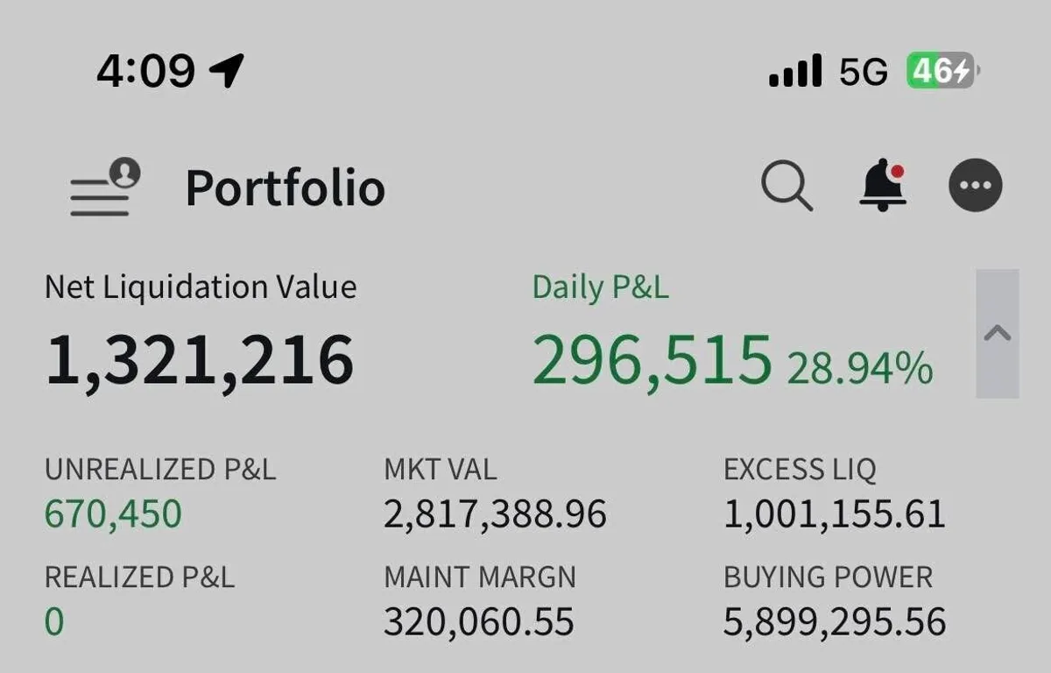Select the Unrealized P&L value 670,450

click(113, 514)
